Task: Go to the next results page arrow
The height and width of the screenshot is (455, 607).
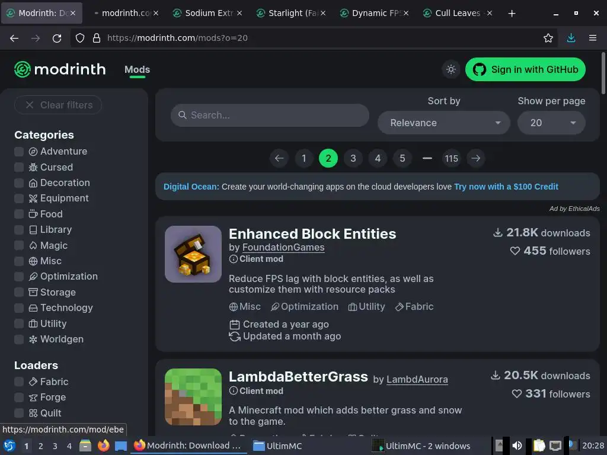Action: click(x=476, y=158)
